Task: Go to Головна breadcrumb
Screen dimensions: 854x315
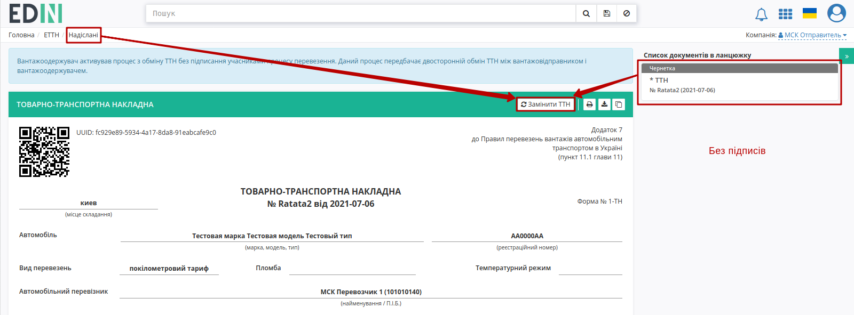Action: [21, 35]
